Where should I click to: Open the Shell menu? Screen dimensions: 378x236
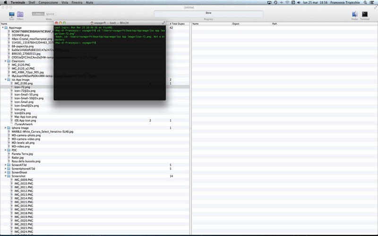coord(32,2)
